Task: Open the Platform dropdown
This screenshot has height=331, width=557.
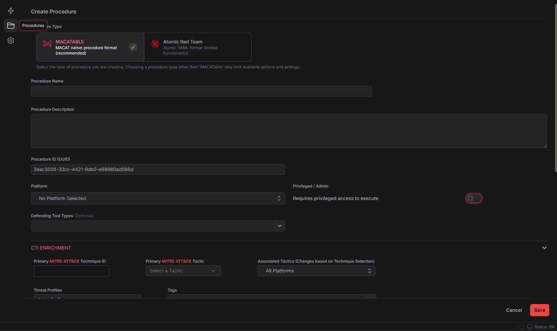Action: click(158, 198)
